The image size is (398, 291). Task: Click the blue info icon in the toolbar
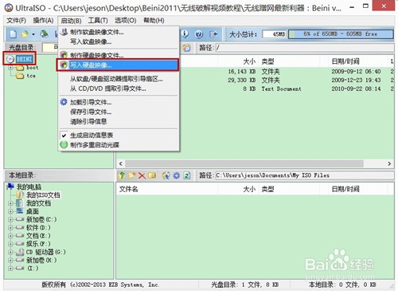pos(185,34)
